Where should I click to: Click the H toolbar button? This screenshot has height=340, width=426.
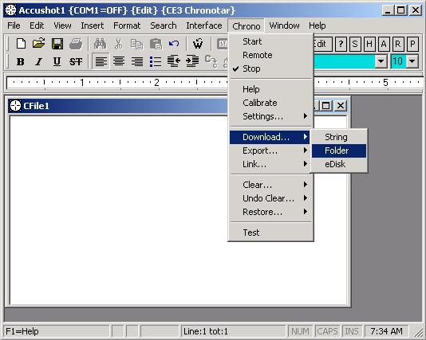coord(369,44)
